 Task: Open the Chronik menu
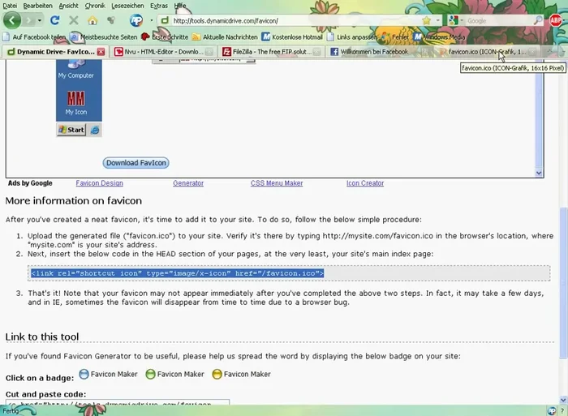[95, 6]
